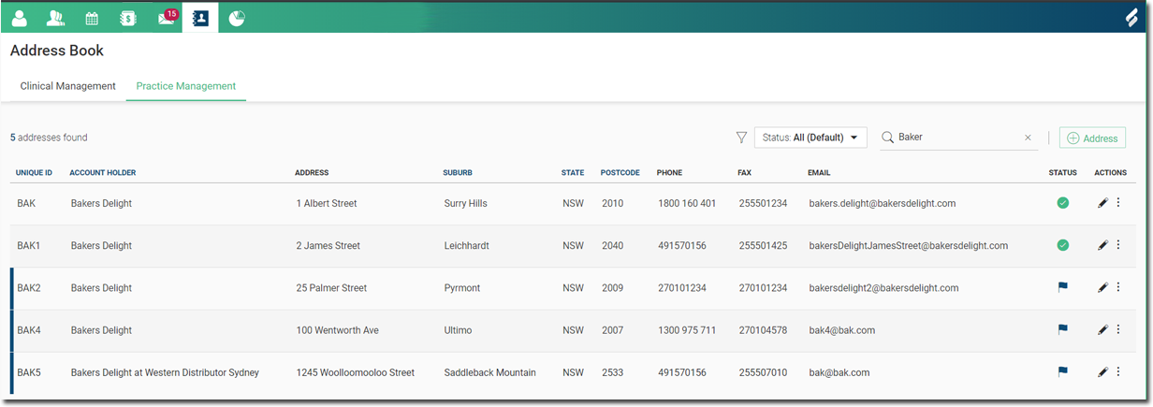1153x407 pixels.
Task: Open more actions menu for BAK2 row
Action: (1118, 286)
